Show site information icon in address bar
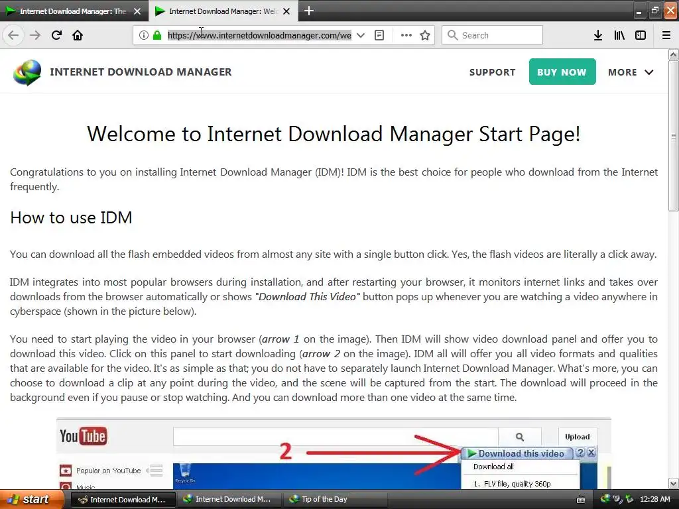The height and width of the screenshot is (509, 679). click(x=144, y=35)
